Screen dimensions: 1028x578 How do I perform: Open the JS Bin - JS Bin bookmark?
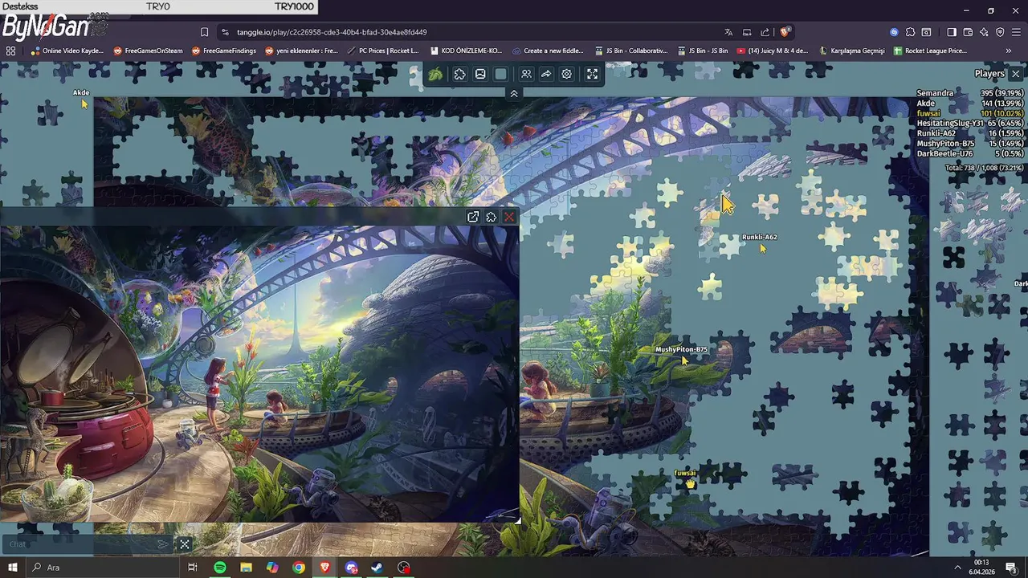(x=702, y=51)
